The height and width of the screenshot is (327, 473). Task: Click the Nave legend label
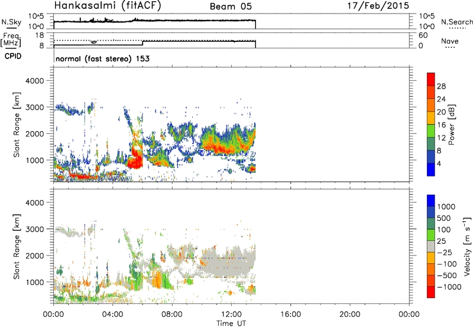(450, 41)
